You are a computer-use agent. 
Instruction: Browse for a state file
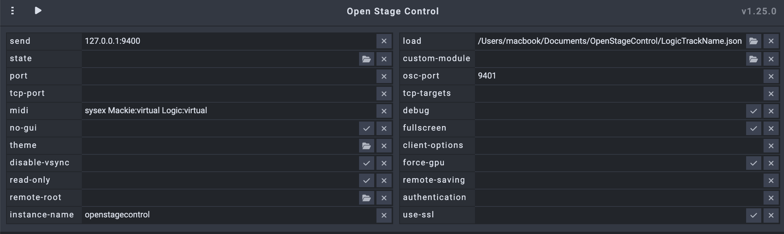pyautogui.click(x=366, y=59)
